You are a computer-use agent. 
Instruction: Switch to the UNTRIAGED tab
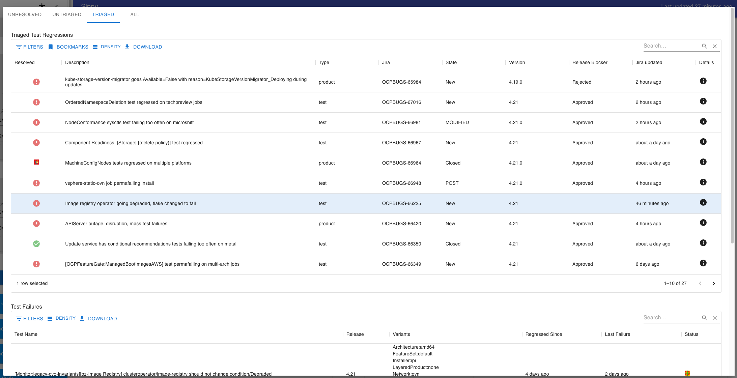coord(67,14)
